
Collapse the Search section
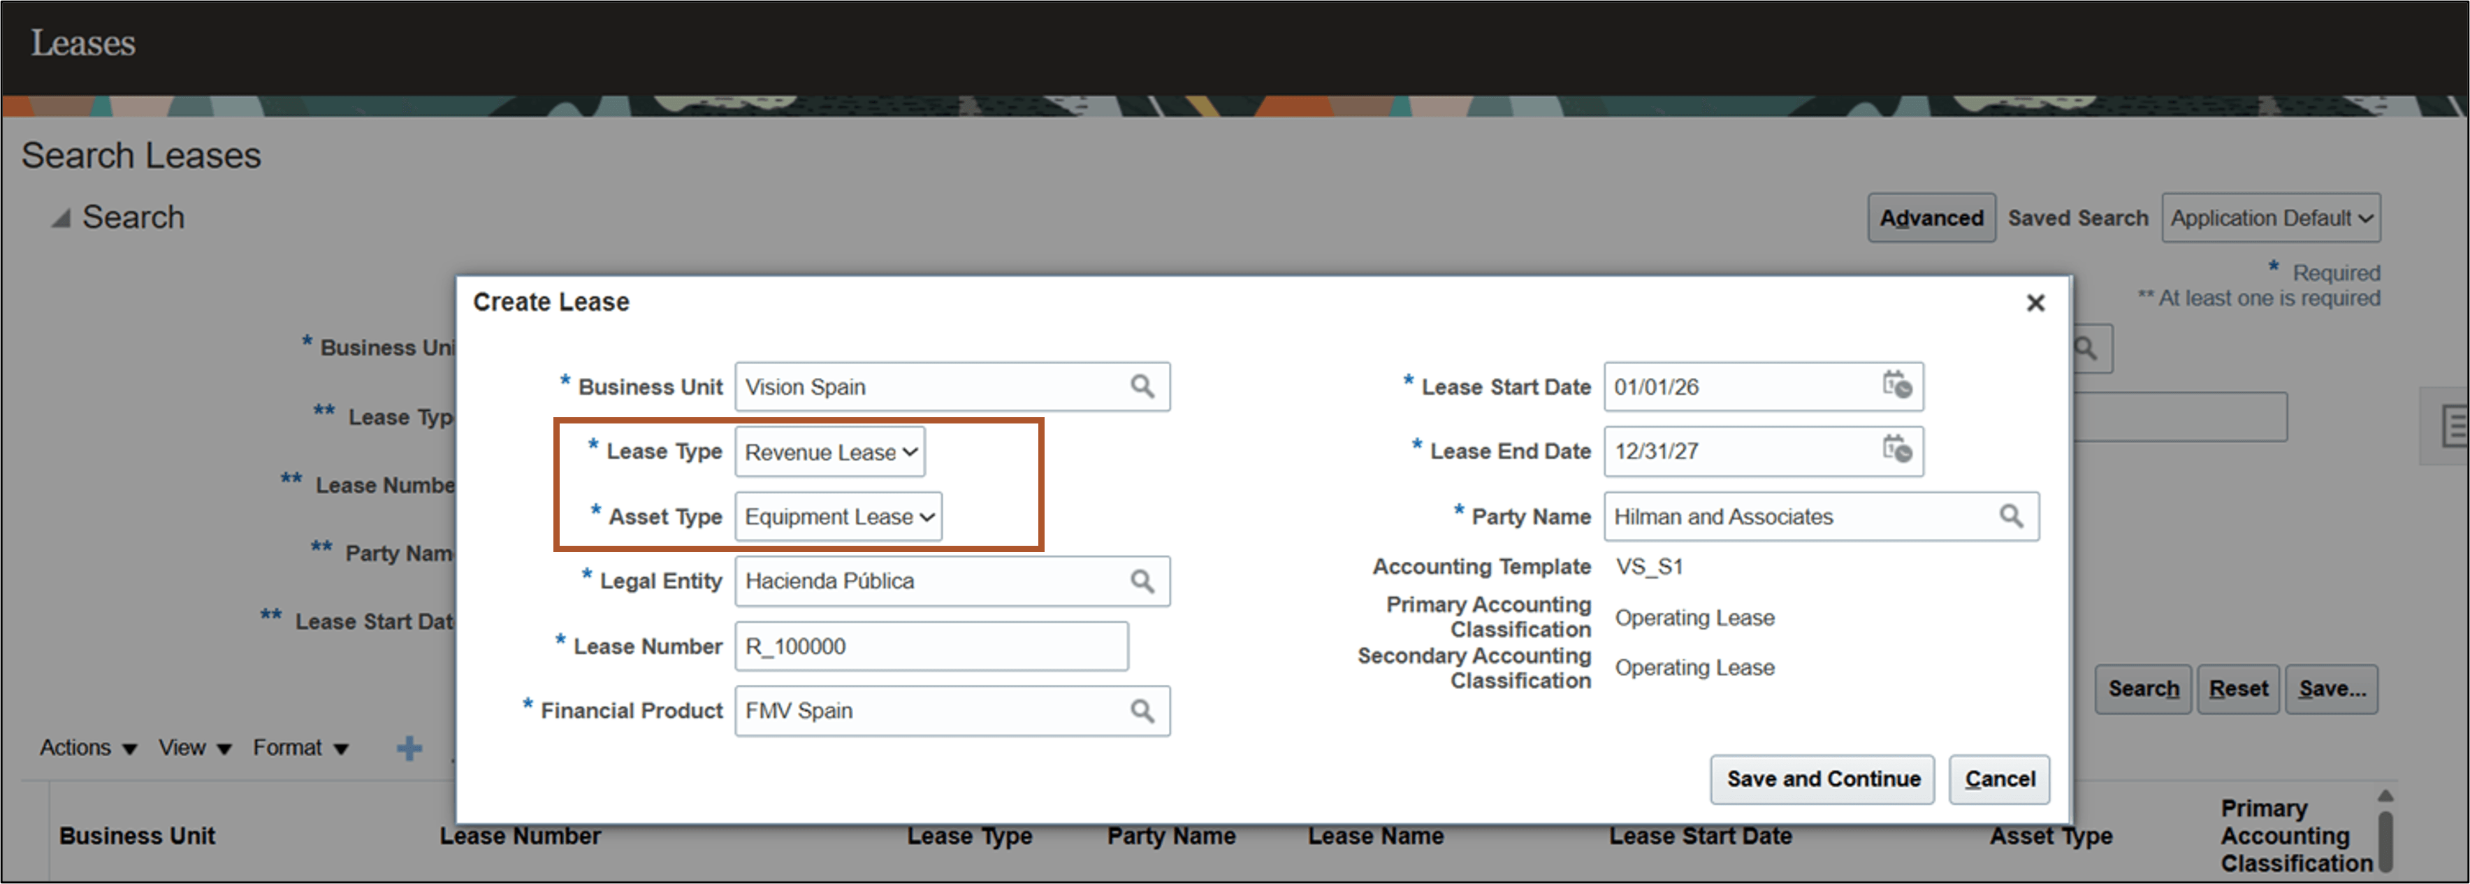[x=59, y=217]
